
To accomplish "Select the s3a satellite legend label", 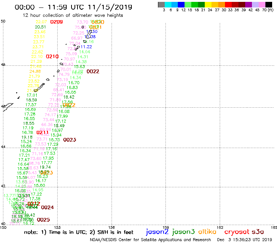I will 258,232.
